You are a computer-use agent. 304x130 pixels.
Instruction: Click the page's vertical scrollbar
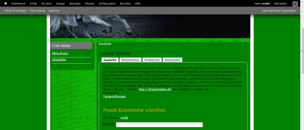[302, 74]
